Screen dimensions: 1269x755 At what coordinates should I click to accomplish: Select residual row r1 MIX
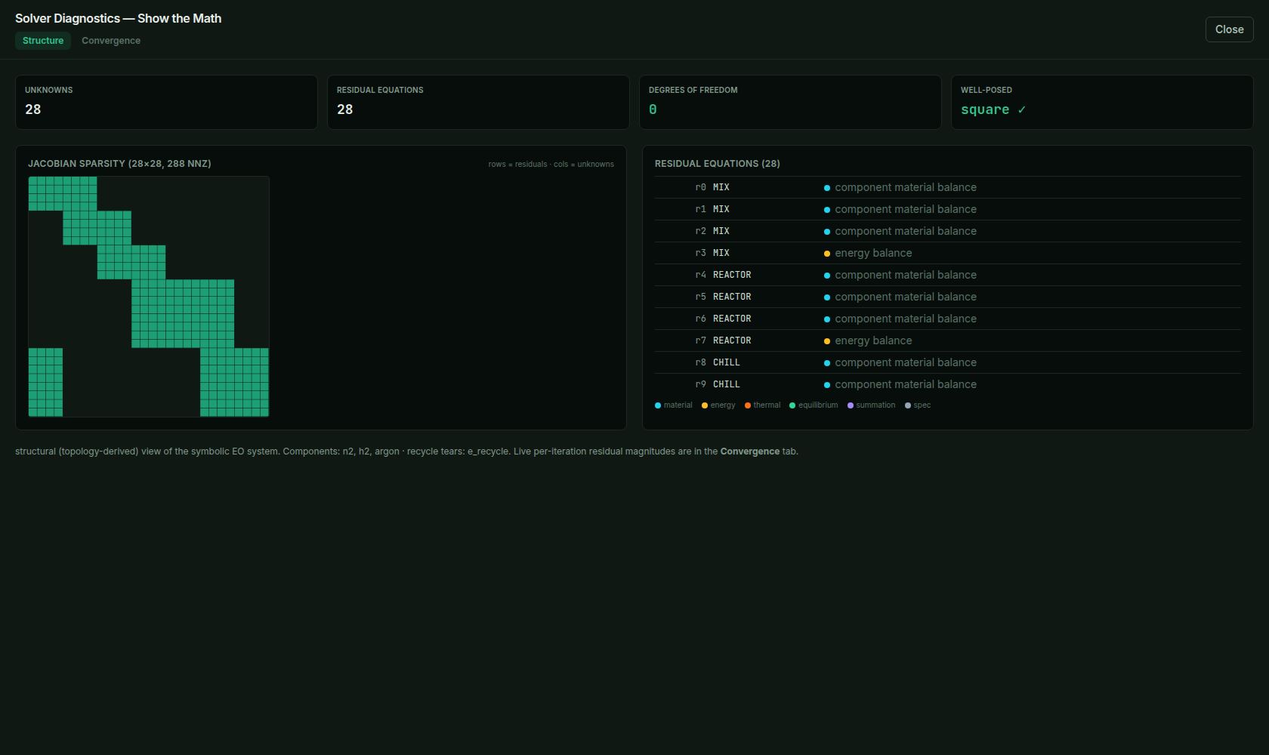[x=947, y=209]
